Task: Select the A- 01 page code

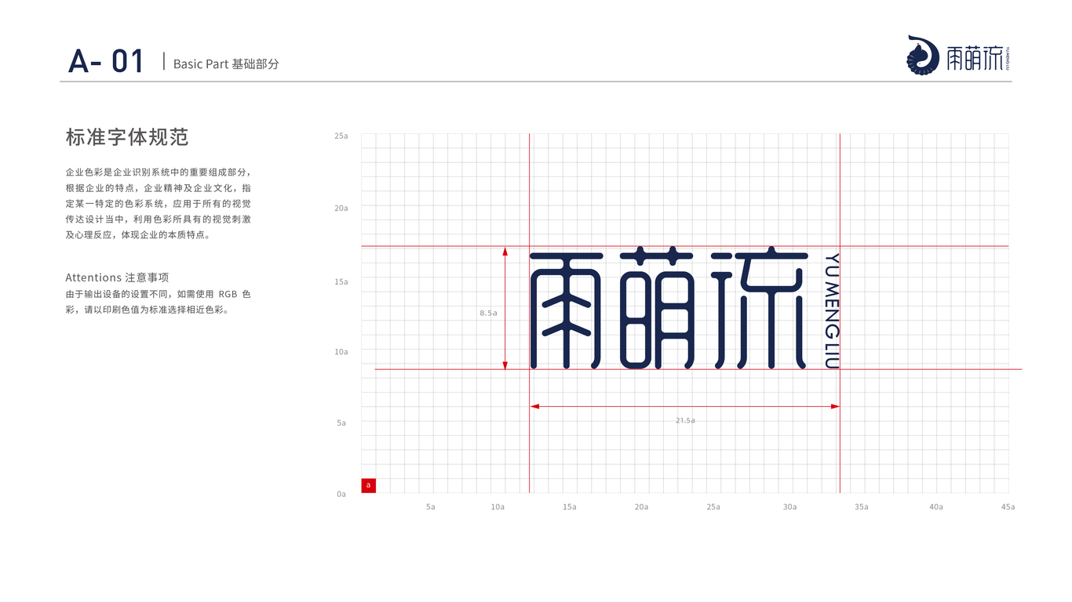Action: point(106,61)
